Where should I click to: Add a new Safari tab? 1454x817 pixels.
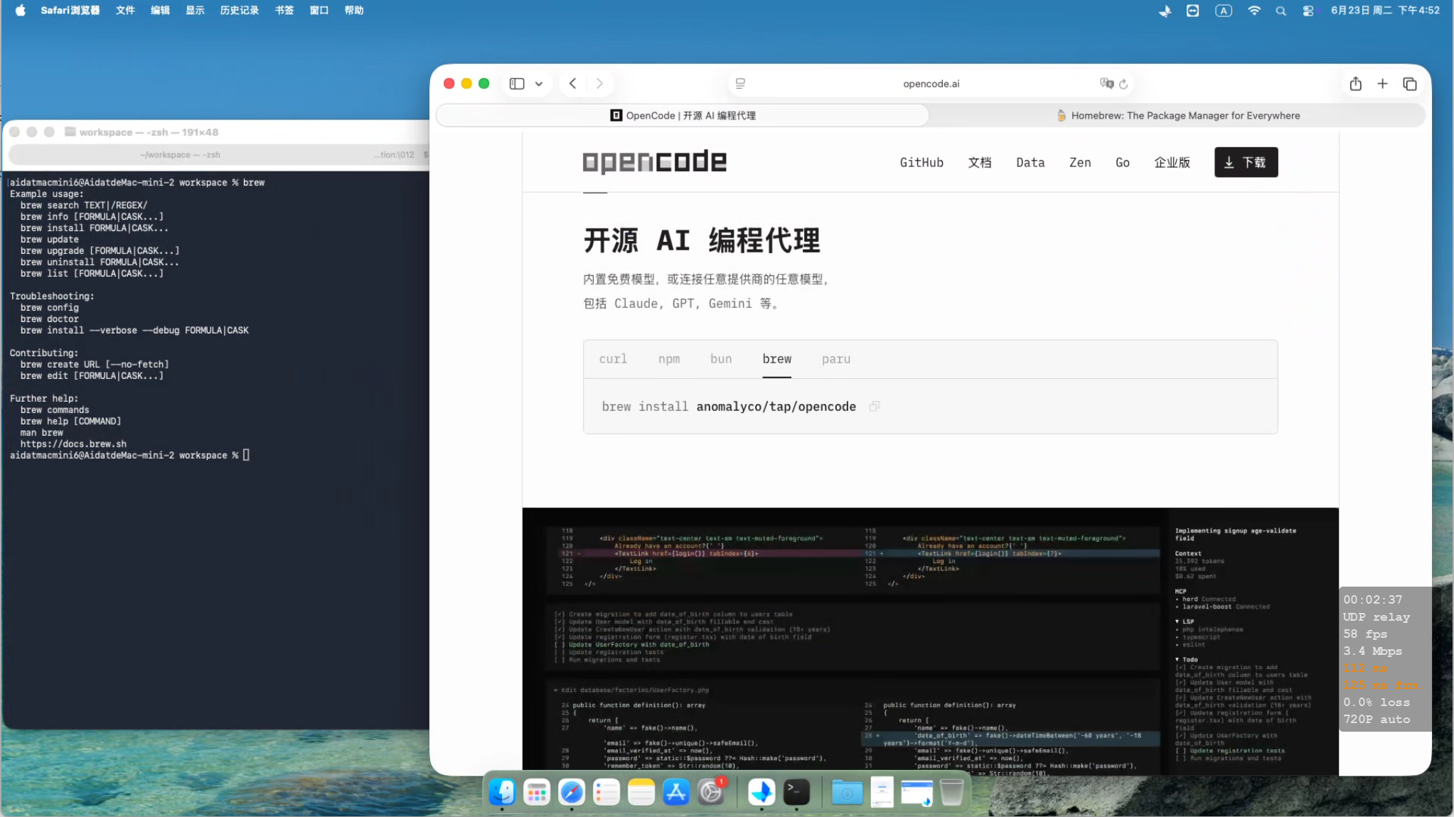(x=1382, y=83)
